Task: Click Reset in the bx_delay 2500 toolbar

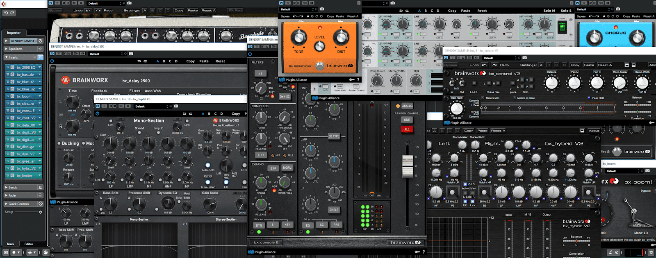Action: click(220, 61)
